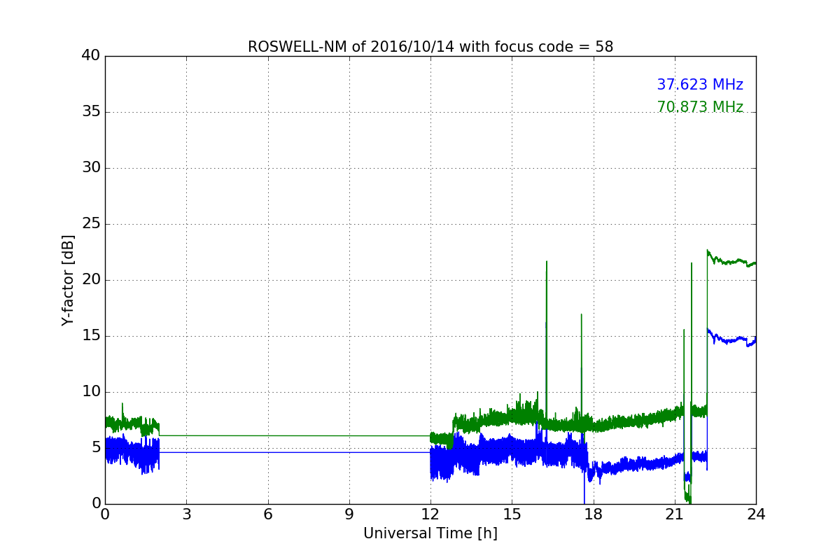Click y-axis tick label 35
The width and height of the screenshot is (840, 560).
coord(91,112)
